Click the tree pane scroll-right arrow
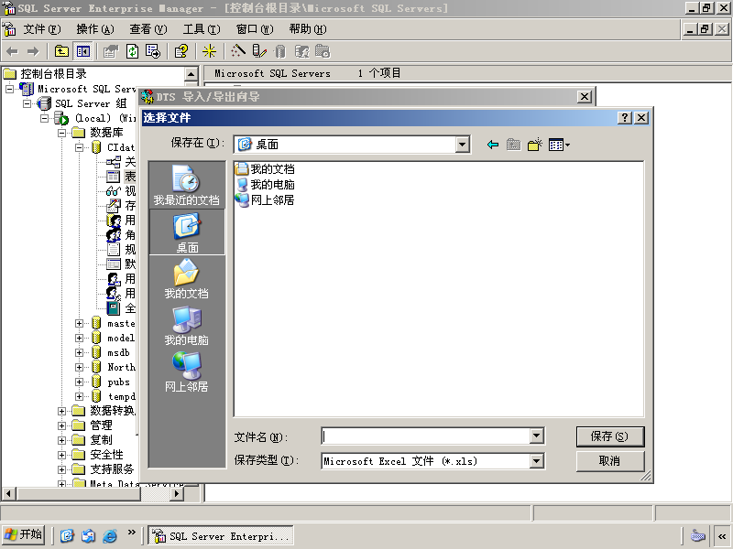This screenshot has height=549, width=733. click(177, 493)
